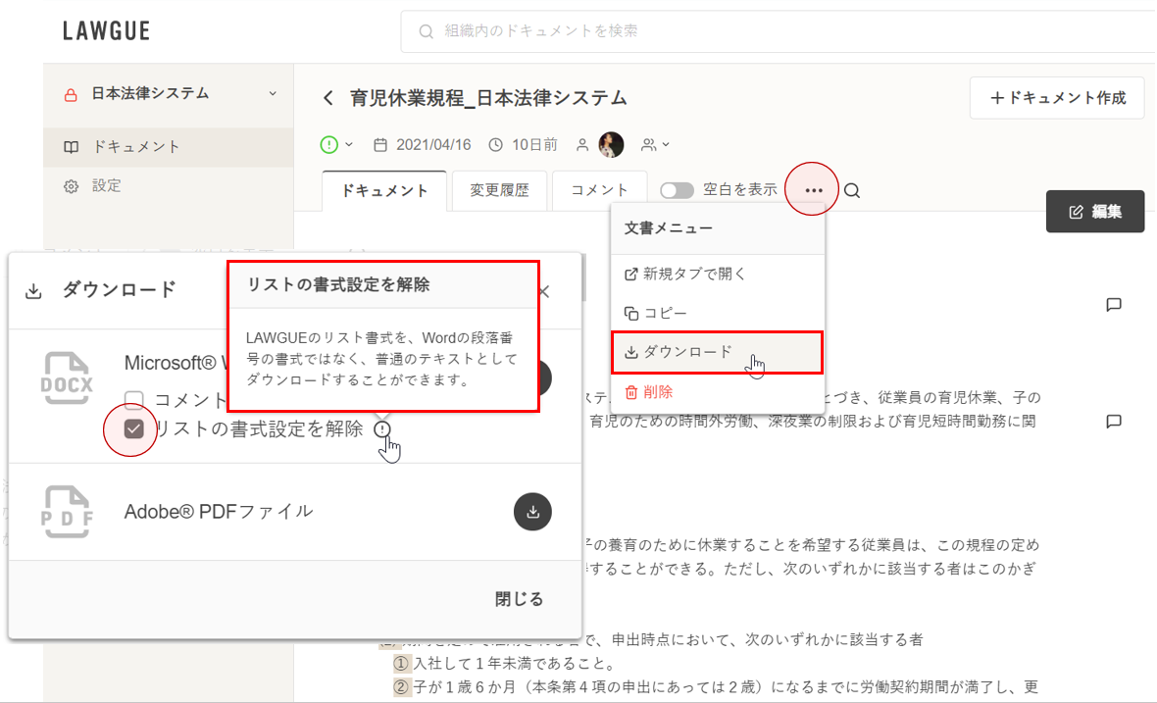Click the info icon beside リストの書式設定を解除

(382, 428)
